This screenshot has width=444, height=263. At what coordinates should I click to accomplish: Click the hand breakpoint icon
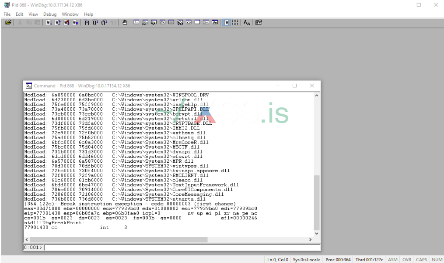click(125, 22)
